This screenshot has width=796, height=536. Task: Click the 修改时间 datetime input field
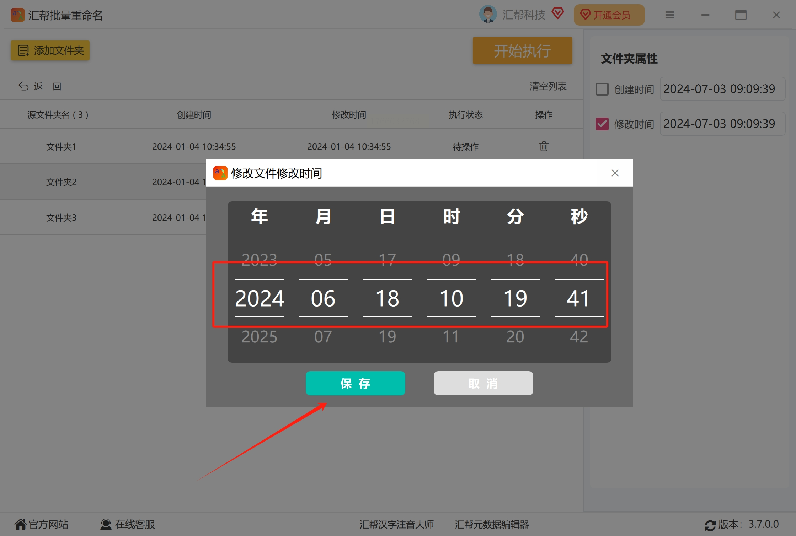pyautogui.click(x=722, y=124)
